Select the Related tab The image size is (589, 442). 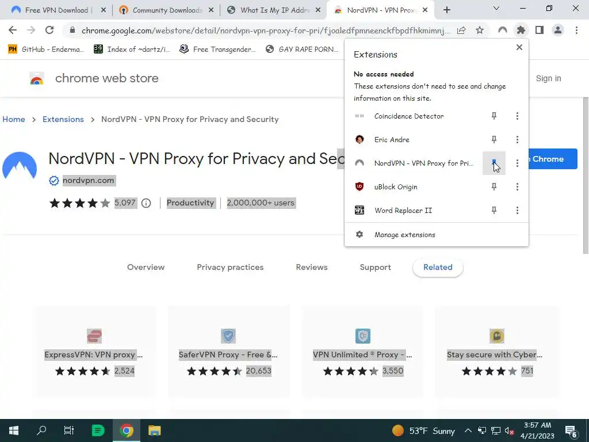pos(438,267)
